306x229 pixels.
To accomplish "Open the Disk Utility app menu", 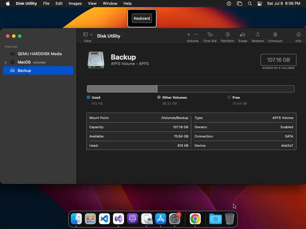I will (26, 4).
